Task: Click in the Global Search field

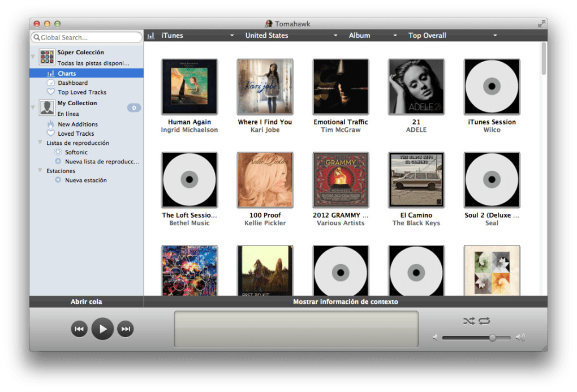Action: pos(87,37)
